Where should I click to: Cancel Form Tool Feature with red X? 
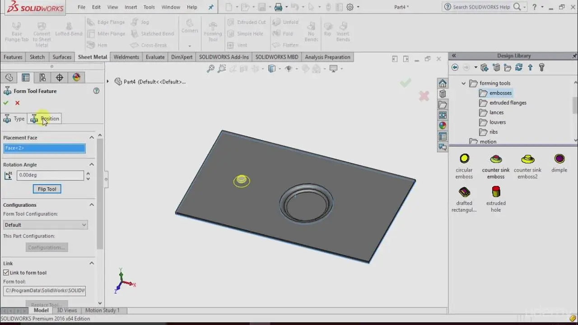click(17, 103)
